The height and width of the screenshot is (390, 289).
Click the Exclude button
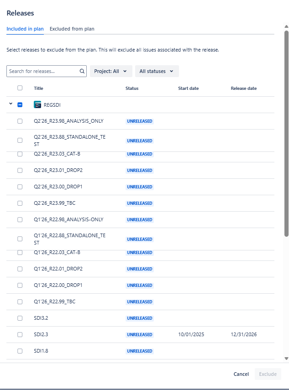point(268,374)
